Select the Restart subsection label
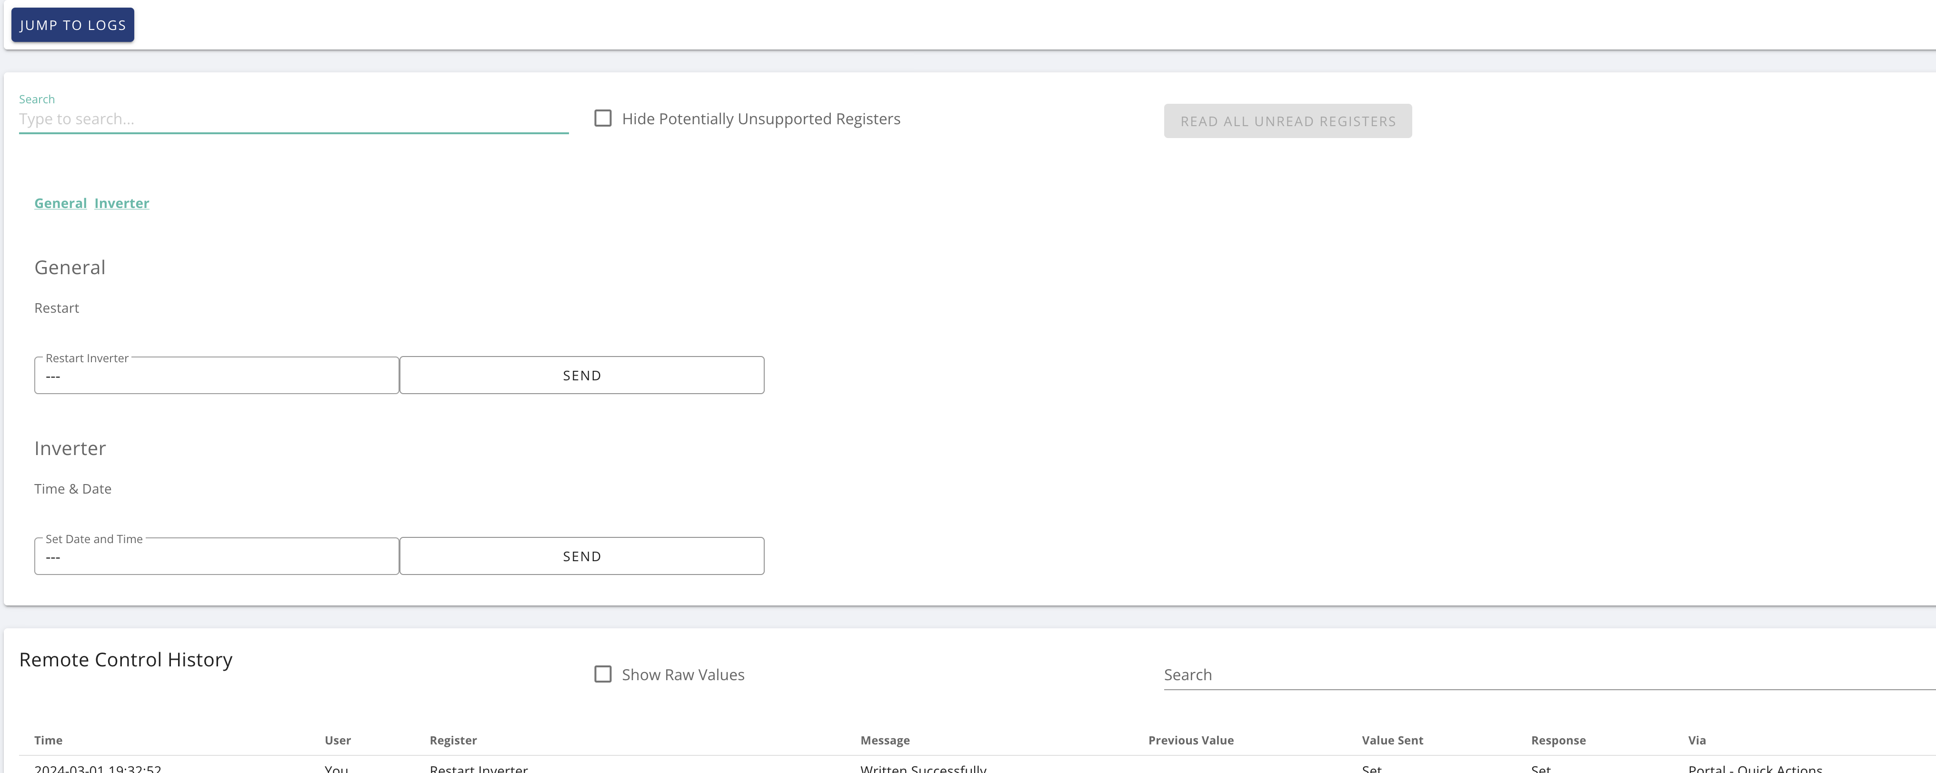The height and width of the screenshot is (773, 1936). [56, 308]
